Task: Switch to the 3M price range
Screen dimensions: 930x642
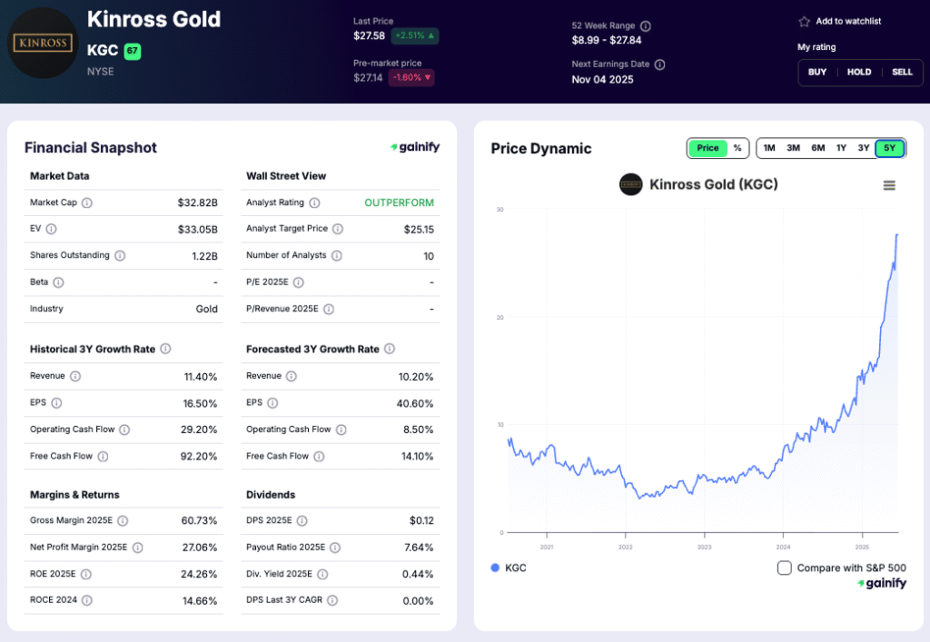Action: tap(793, 146)
